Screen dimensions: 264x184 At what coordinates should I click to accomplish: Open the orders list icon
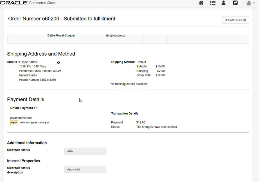coord(213,3)
